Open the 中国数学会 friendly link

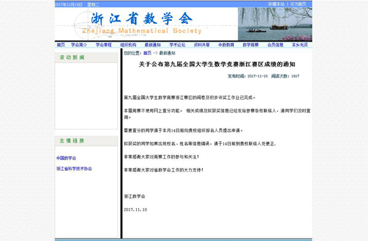(x=66, y=158)
